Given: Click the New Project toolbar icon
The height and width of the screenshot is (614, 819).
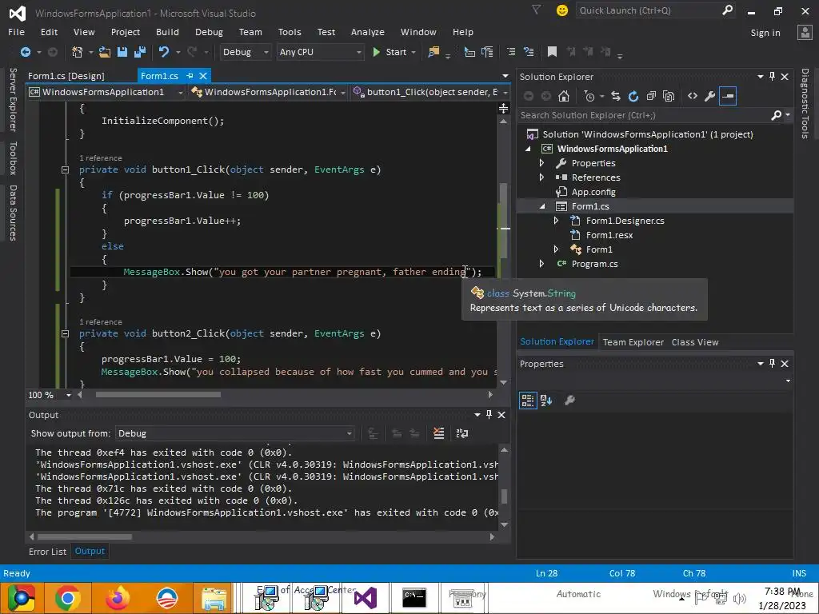Looking at the screenshot, I should (x=78, y=52).
